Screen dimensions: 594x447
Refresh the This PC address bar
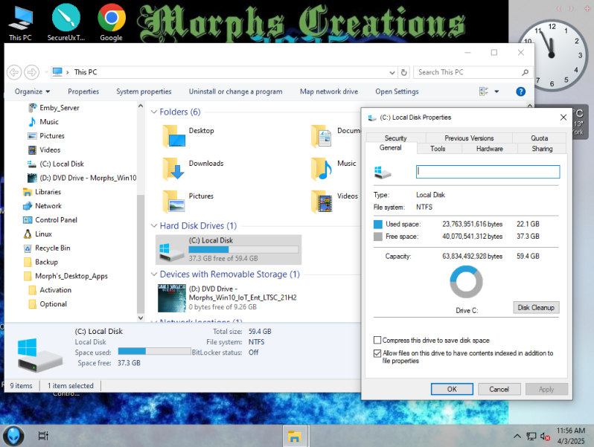(x=404, y=72)
